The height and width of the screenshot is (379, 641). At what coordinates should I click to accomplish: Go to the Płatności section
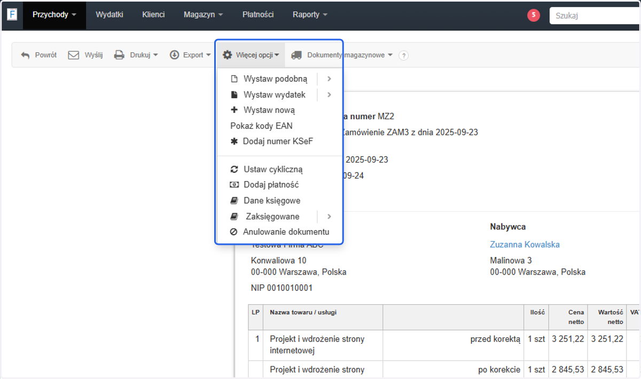pos(258,15)
